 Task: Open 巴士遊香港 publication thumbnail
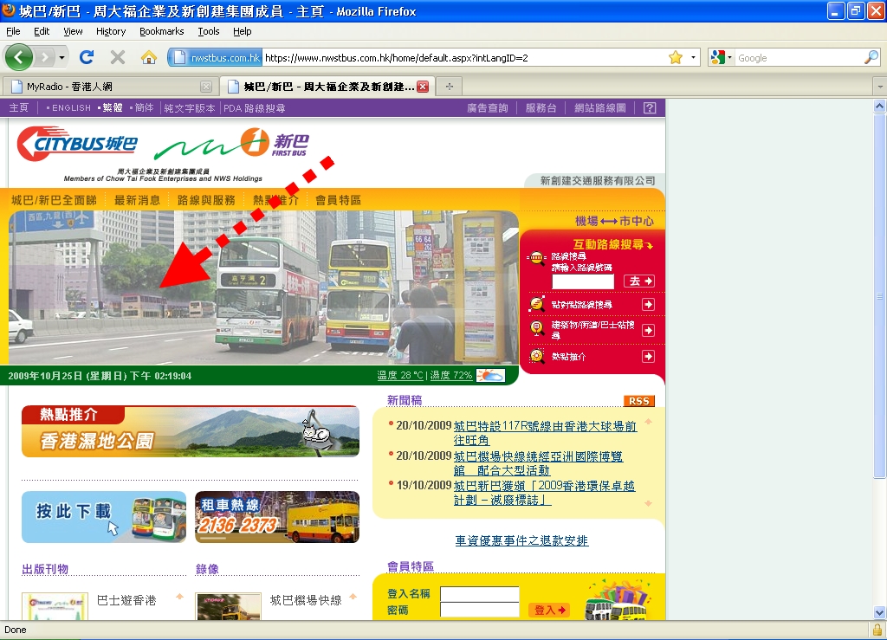click(55, 606)
